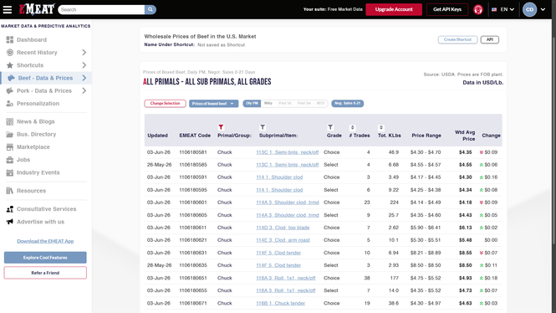This screenshot has width=556, height=313.
Task: Click the Resources books icon
Action: (x=10, y=191)
